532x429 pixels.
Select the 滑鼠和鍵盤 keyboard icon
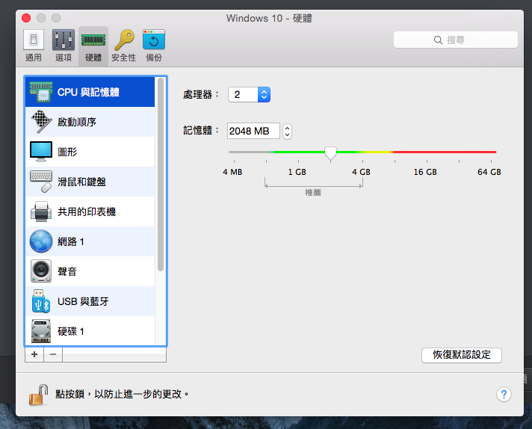[41, 181]
